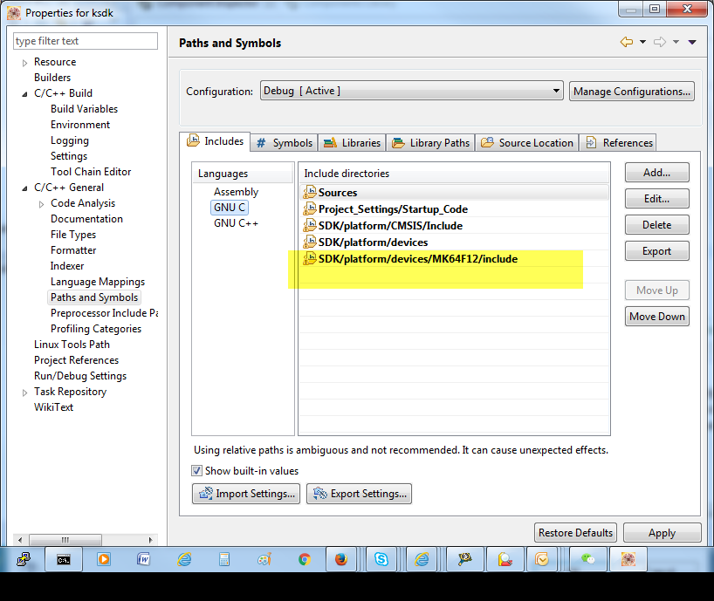Select the Includes tab

[215, 141]
